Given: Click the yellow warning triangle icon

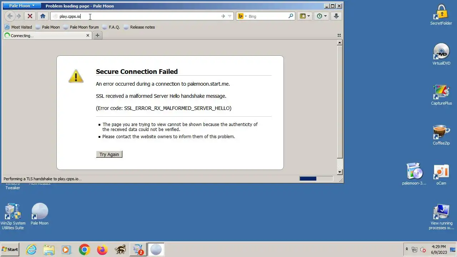Looking at the screenshot, I should tap(76, 76).
